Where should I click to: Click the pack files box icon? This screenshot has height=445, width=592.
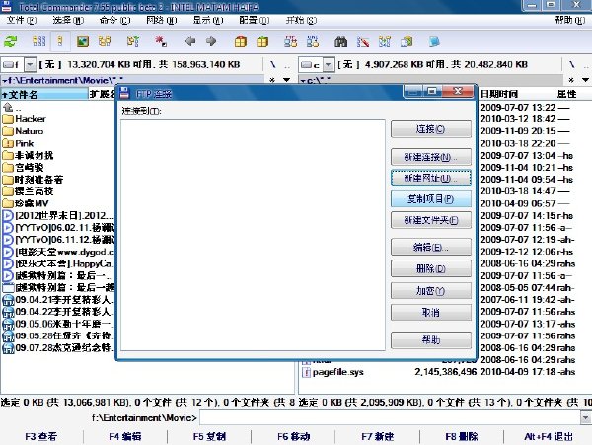click(x=241, y=41)
